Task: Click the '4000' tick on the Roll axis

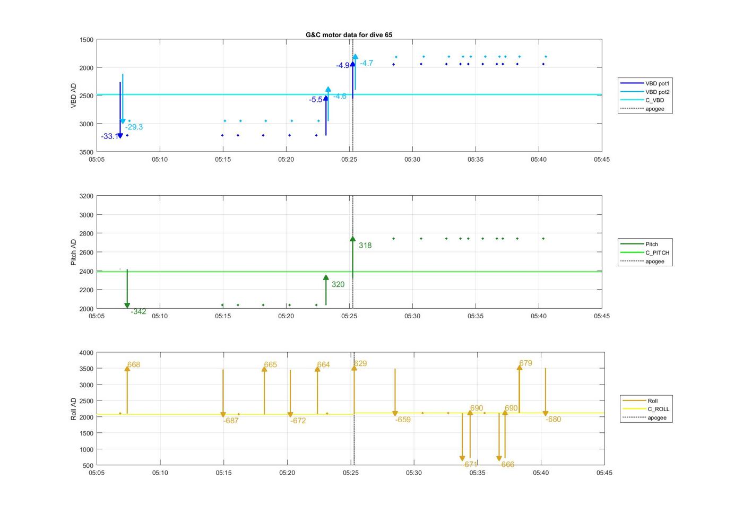Action: (x=87, y=353)
